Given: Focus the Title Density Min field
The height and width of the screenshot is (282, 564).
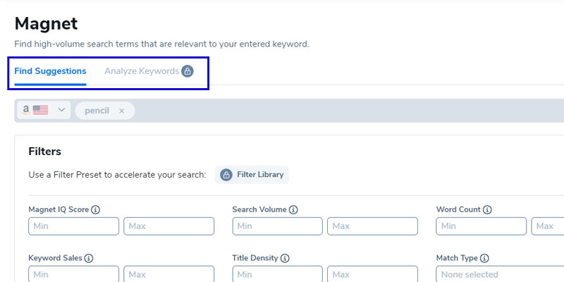Looking at the screenshot, I should coord(277,274).
